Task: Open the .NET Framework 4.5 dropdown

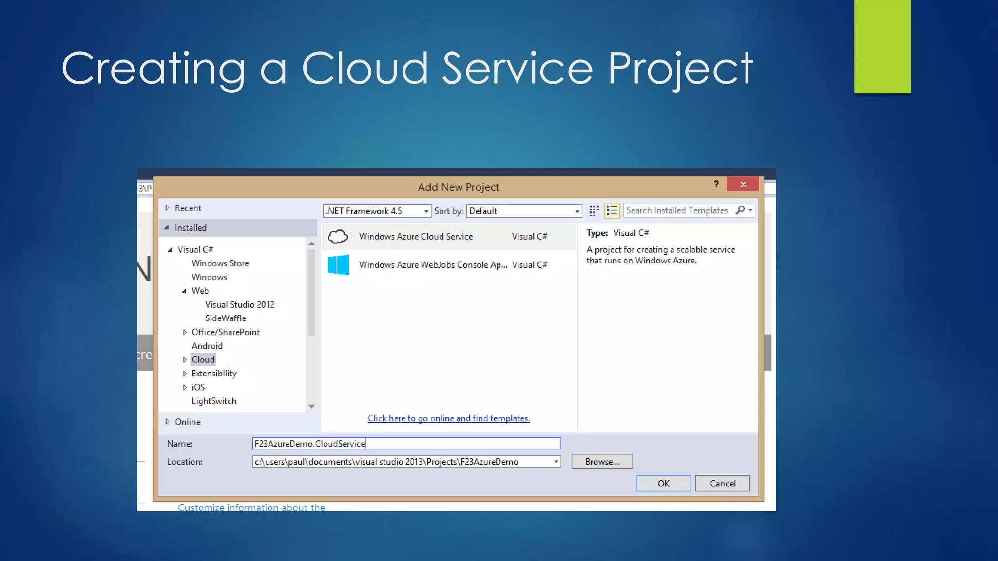Action: [x=426, y=211]
